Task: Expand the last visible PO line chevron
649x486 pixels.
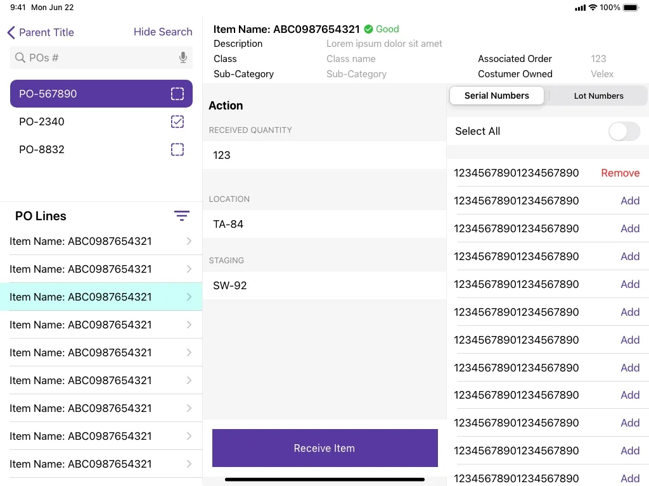Action: pos(189,464)
